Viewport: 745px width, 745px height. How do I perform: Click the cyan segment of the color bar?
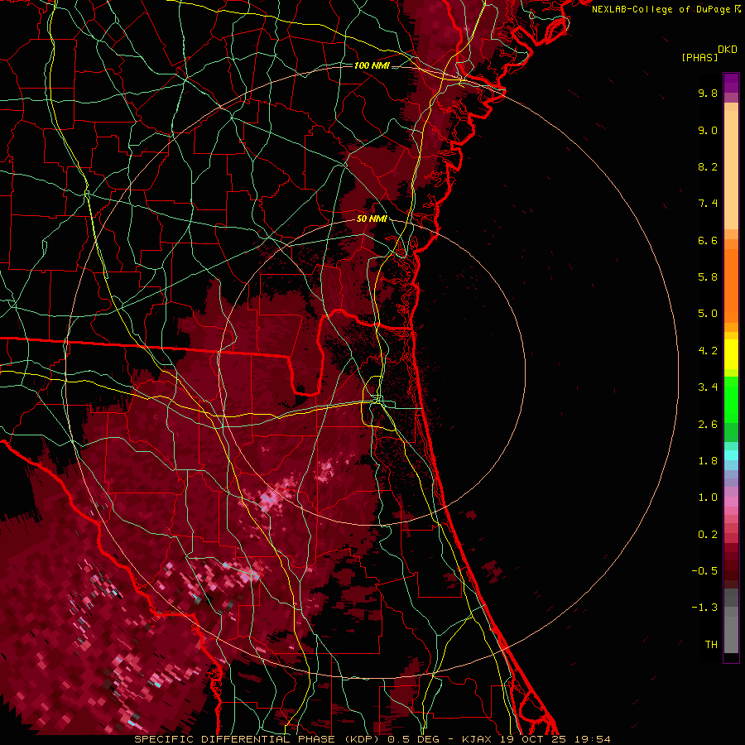click(731, 455)
